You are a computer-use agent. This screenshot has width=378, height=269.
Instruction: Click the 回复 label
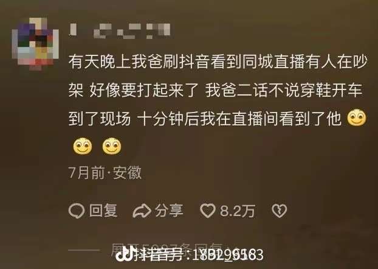103,211
